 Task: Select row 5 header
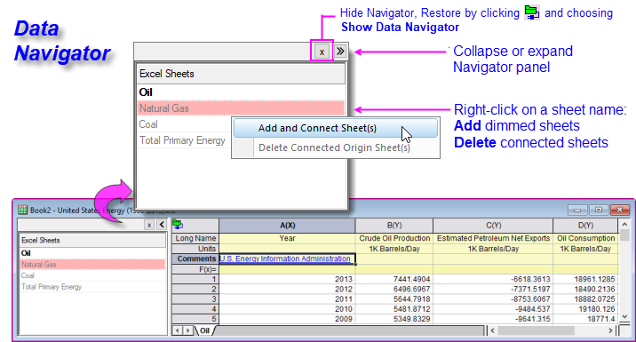click(195, 319)
